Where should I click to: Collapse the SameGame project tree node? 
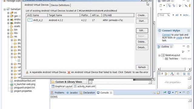pos(5,9)
